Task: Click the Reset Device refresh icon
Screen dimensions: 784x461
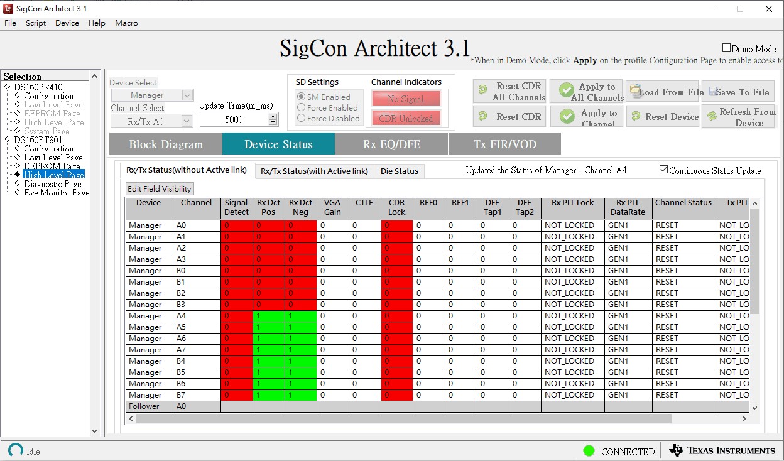Action: 636,116
